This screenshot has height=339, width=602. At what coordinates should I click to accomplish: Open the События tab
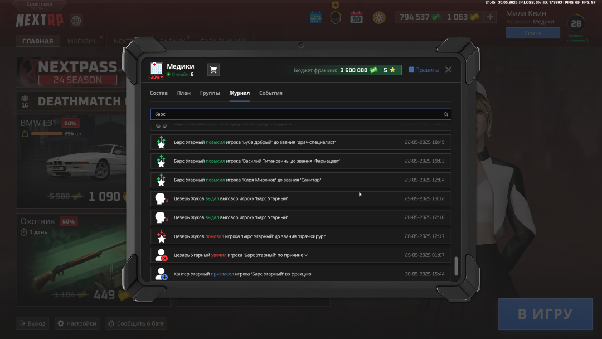(270, 93)
